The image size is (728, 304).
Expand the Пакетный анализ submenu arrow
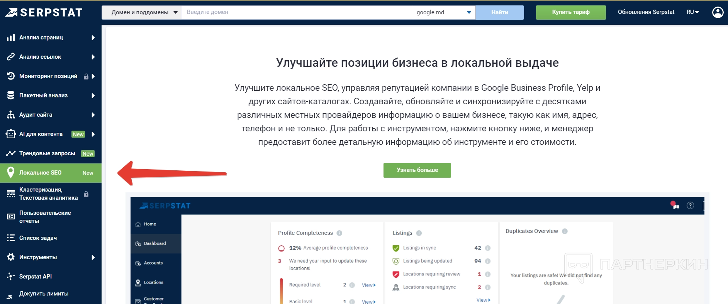93,95
